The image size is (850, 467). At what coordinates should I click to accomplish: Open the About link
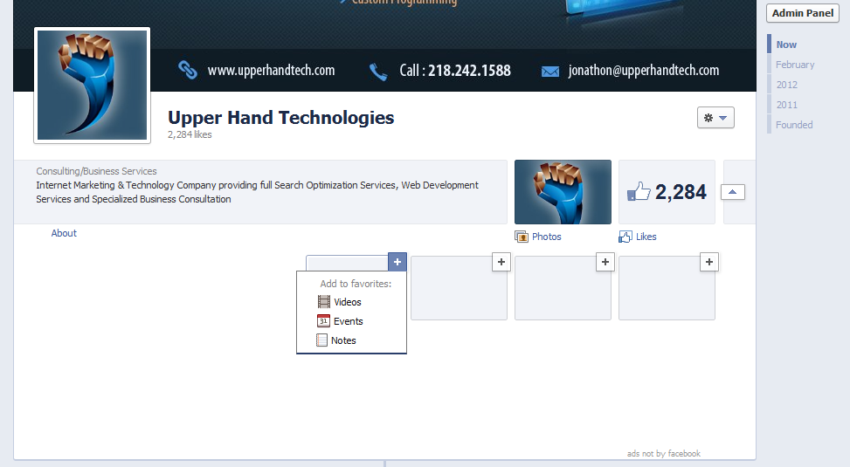point(64,233)
